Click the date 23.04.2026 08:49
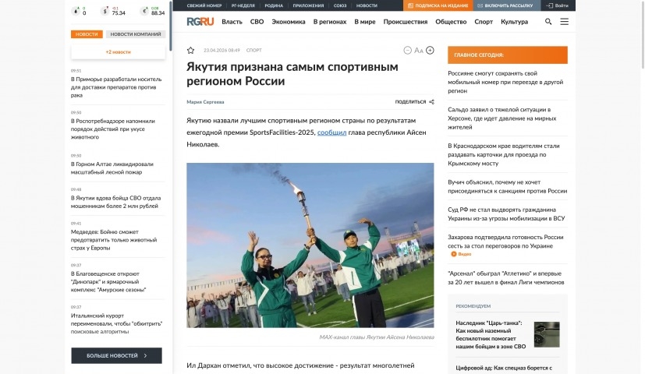645x374 pixels. pos(221,50)
